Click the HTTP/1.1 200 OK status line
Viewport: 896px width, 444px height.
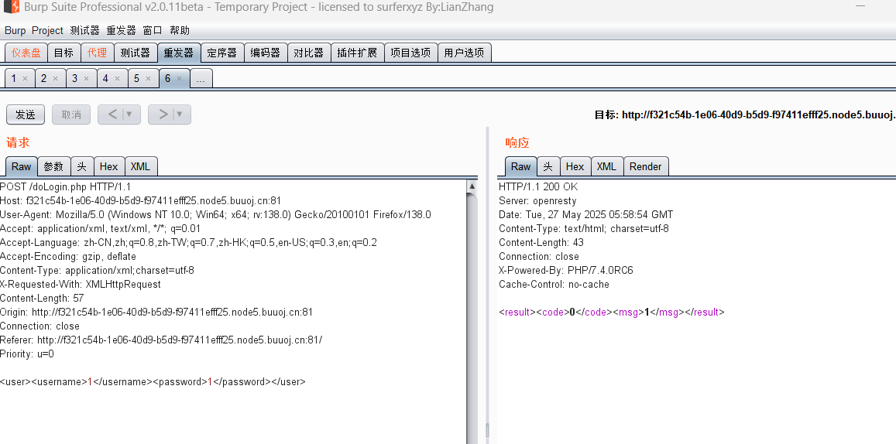[538, 186]
